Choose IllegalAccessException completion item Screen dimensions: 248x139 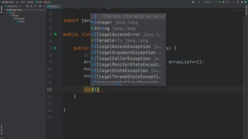(x=128, y=46)
